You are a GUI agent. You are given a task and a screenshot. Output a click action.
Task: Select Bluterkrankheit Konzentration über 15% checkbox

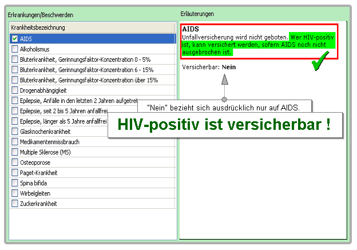point(15,80)
